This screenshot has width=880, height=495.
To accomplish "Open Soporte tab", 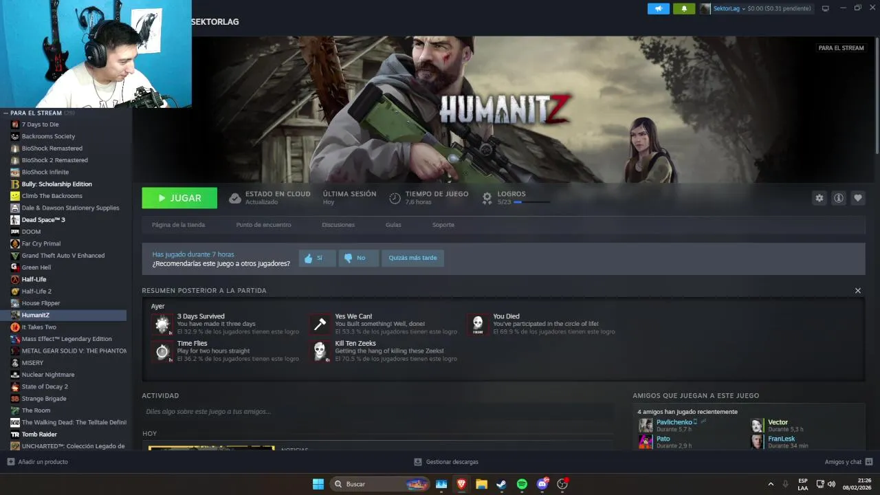I will [443, 225].
